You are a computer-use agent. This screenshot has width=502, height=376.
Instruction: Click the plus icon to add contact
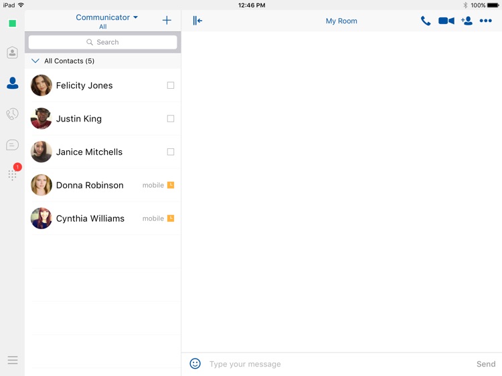[x=167, y=21]
